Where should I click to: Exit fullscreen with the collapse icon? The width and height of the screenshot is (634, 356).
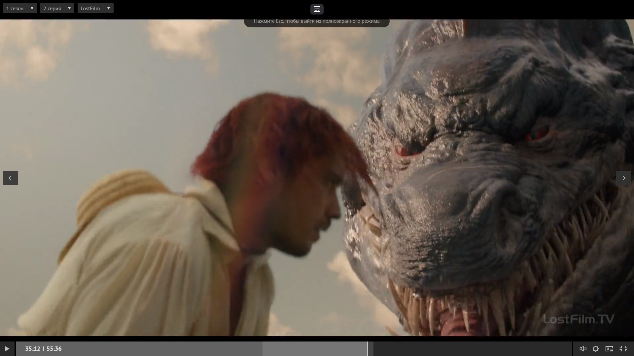[623, 349]
